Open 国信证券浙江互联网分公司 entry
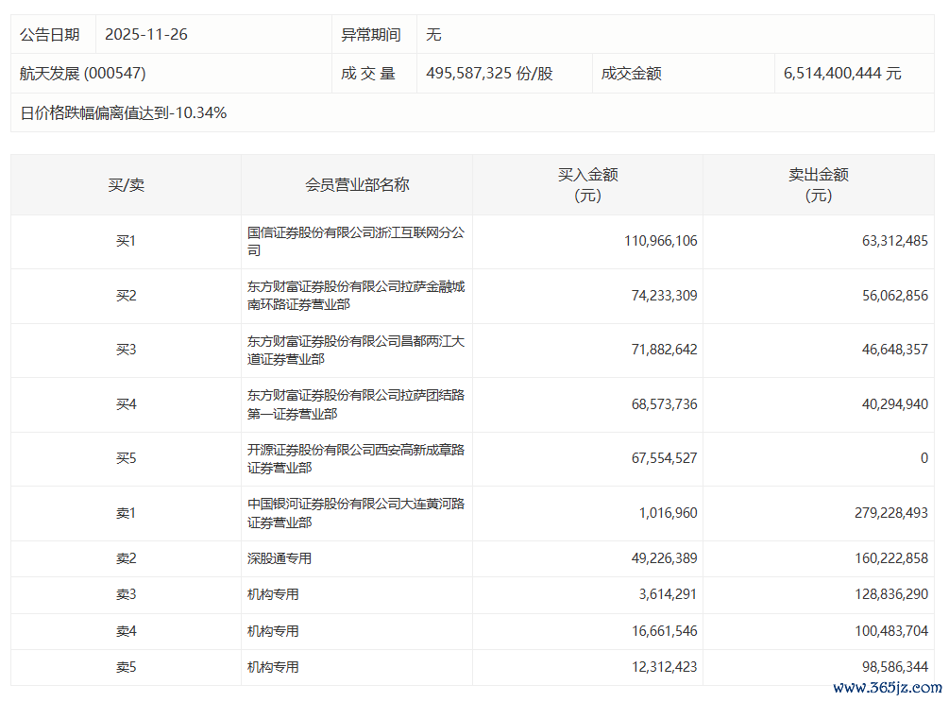 tap(356, 241)
